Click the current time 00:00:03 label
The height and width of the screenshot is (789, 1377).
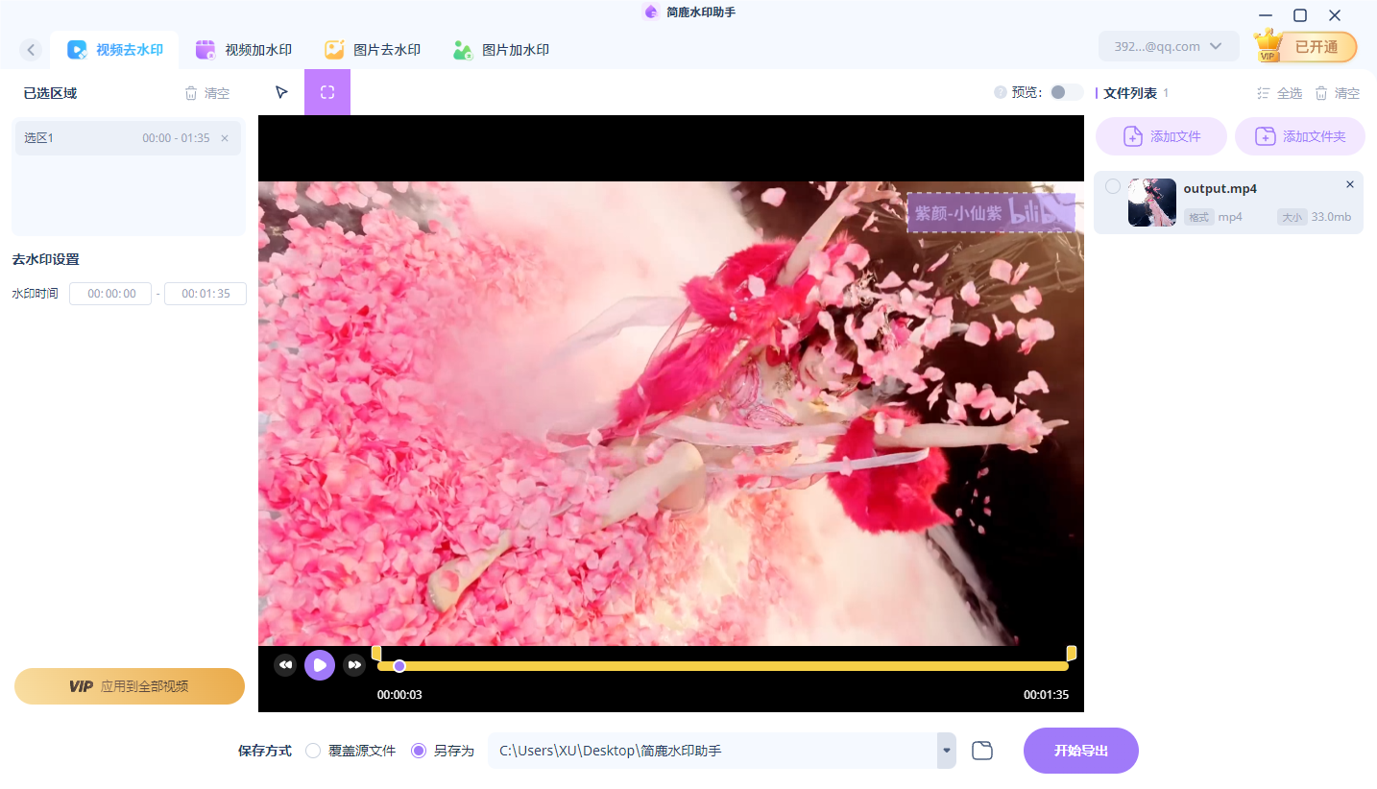click(399, 695)
